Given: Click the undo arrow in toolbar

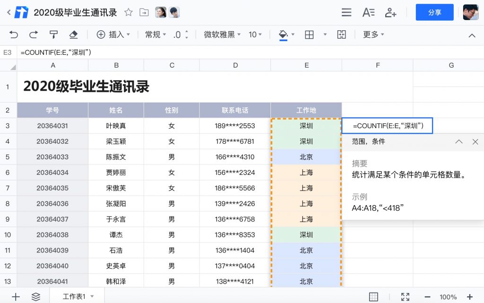Looking at the screenshot, I should pyautogui.click(x=14, y=35).
